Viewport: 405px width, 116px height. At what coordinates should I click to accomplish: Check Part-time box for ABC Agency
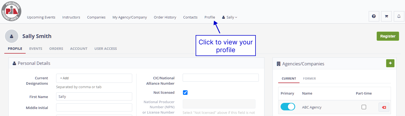[x=364, y=107]
